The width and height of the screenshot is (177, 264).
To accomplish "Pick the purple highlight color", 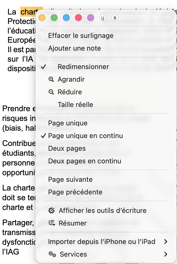I will (x=91, y=18).
